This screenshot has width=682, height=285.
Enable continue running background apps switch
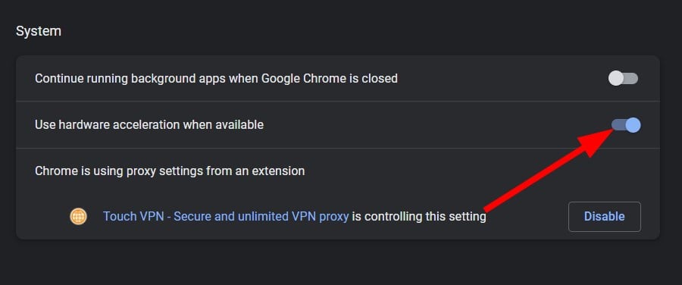tap(624, 78)
